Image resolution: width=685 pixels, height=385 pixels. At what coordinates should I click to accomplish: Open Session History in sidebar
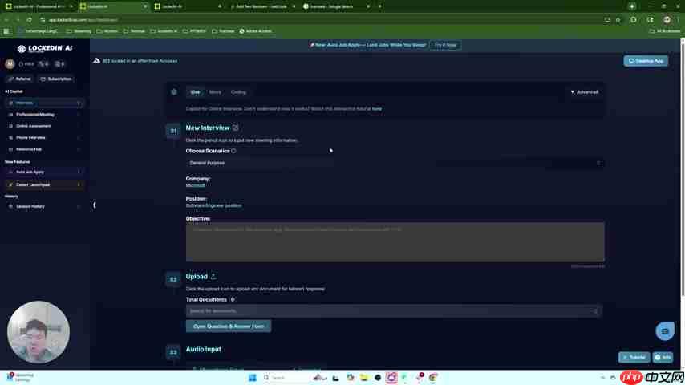(x=44, y=206)
